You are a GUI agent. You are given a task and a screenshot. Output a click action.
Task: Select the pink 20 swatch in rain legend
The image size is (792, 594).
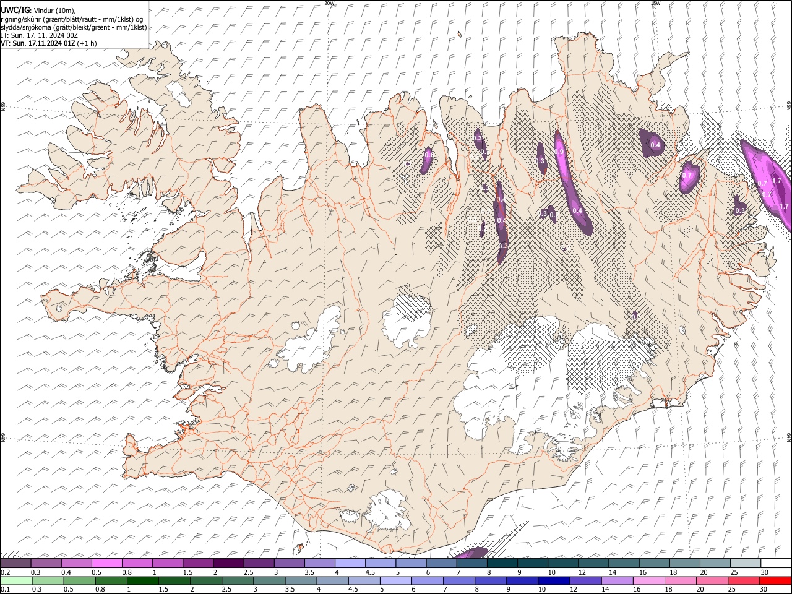[x=712, y=580]
